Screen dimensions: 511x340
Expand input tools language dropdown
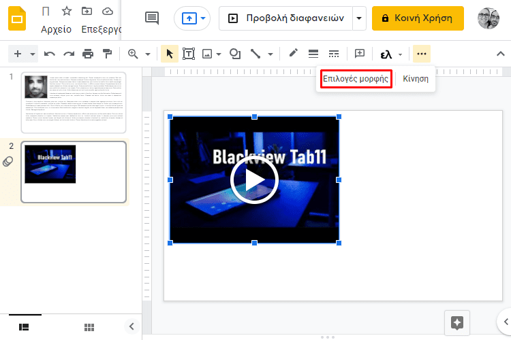click(x=400, y=54)
